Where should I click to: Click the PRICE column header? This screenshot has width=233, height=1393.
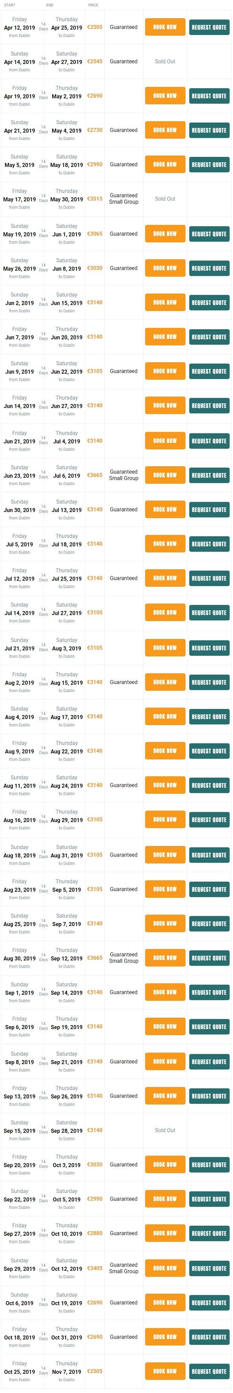[x=94, y=5]
